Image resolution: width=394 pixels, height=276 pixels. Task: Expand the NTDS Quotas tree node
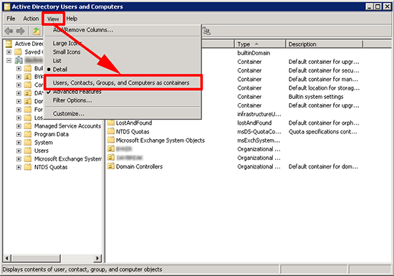coord(19,167)
